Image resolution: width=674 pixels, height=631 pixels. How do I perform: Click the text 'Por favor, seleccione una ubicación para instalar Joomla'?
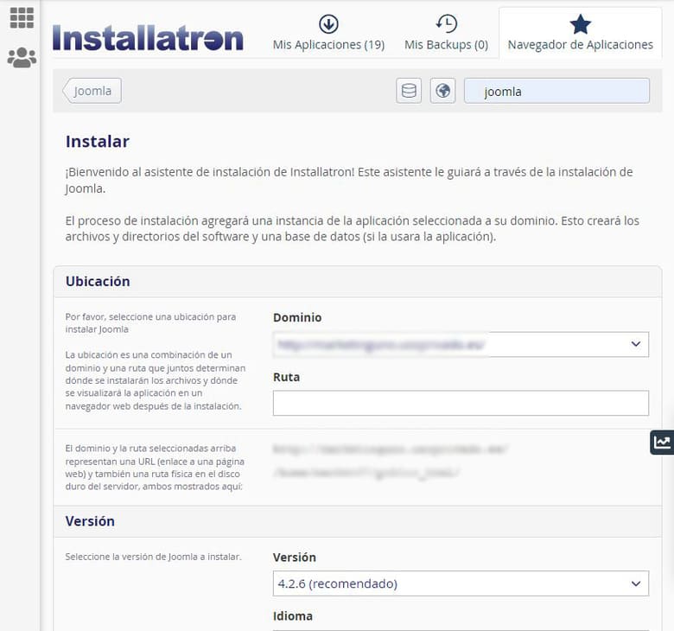coord(150,323)
